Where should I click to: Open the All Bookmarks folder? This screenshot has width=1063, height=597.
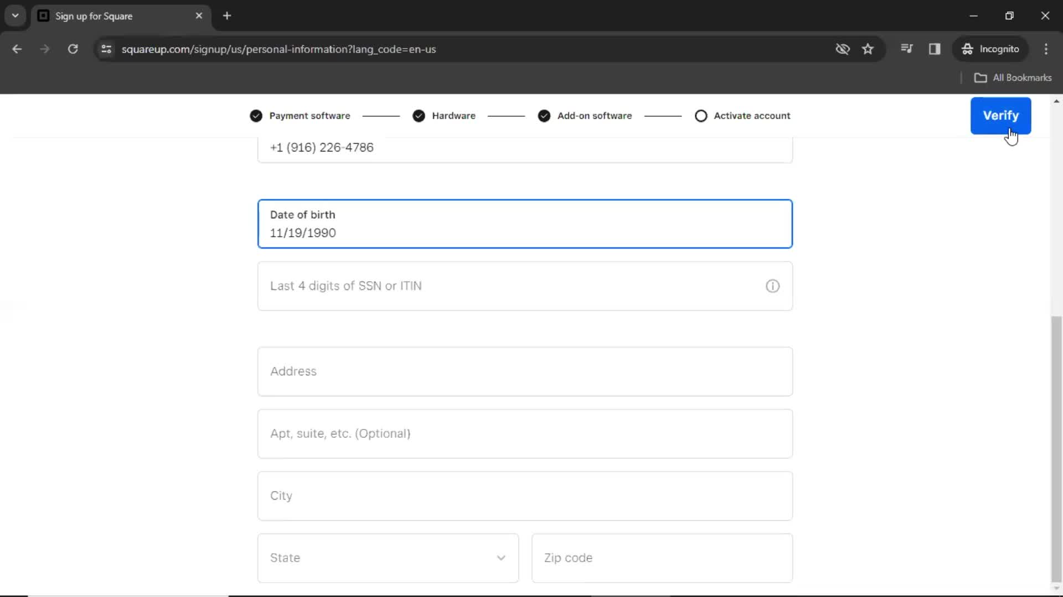[x=1013, y=78]
